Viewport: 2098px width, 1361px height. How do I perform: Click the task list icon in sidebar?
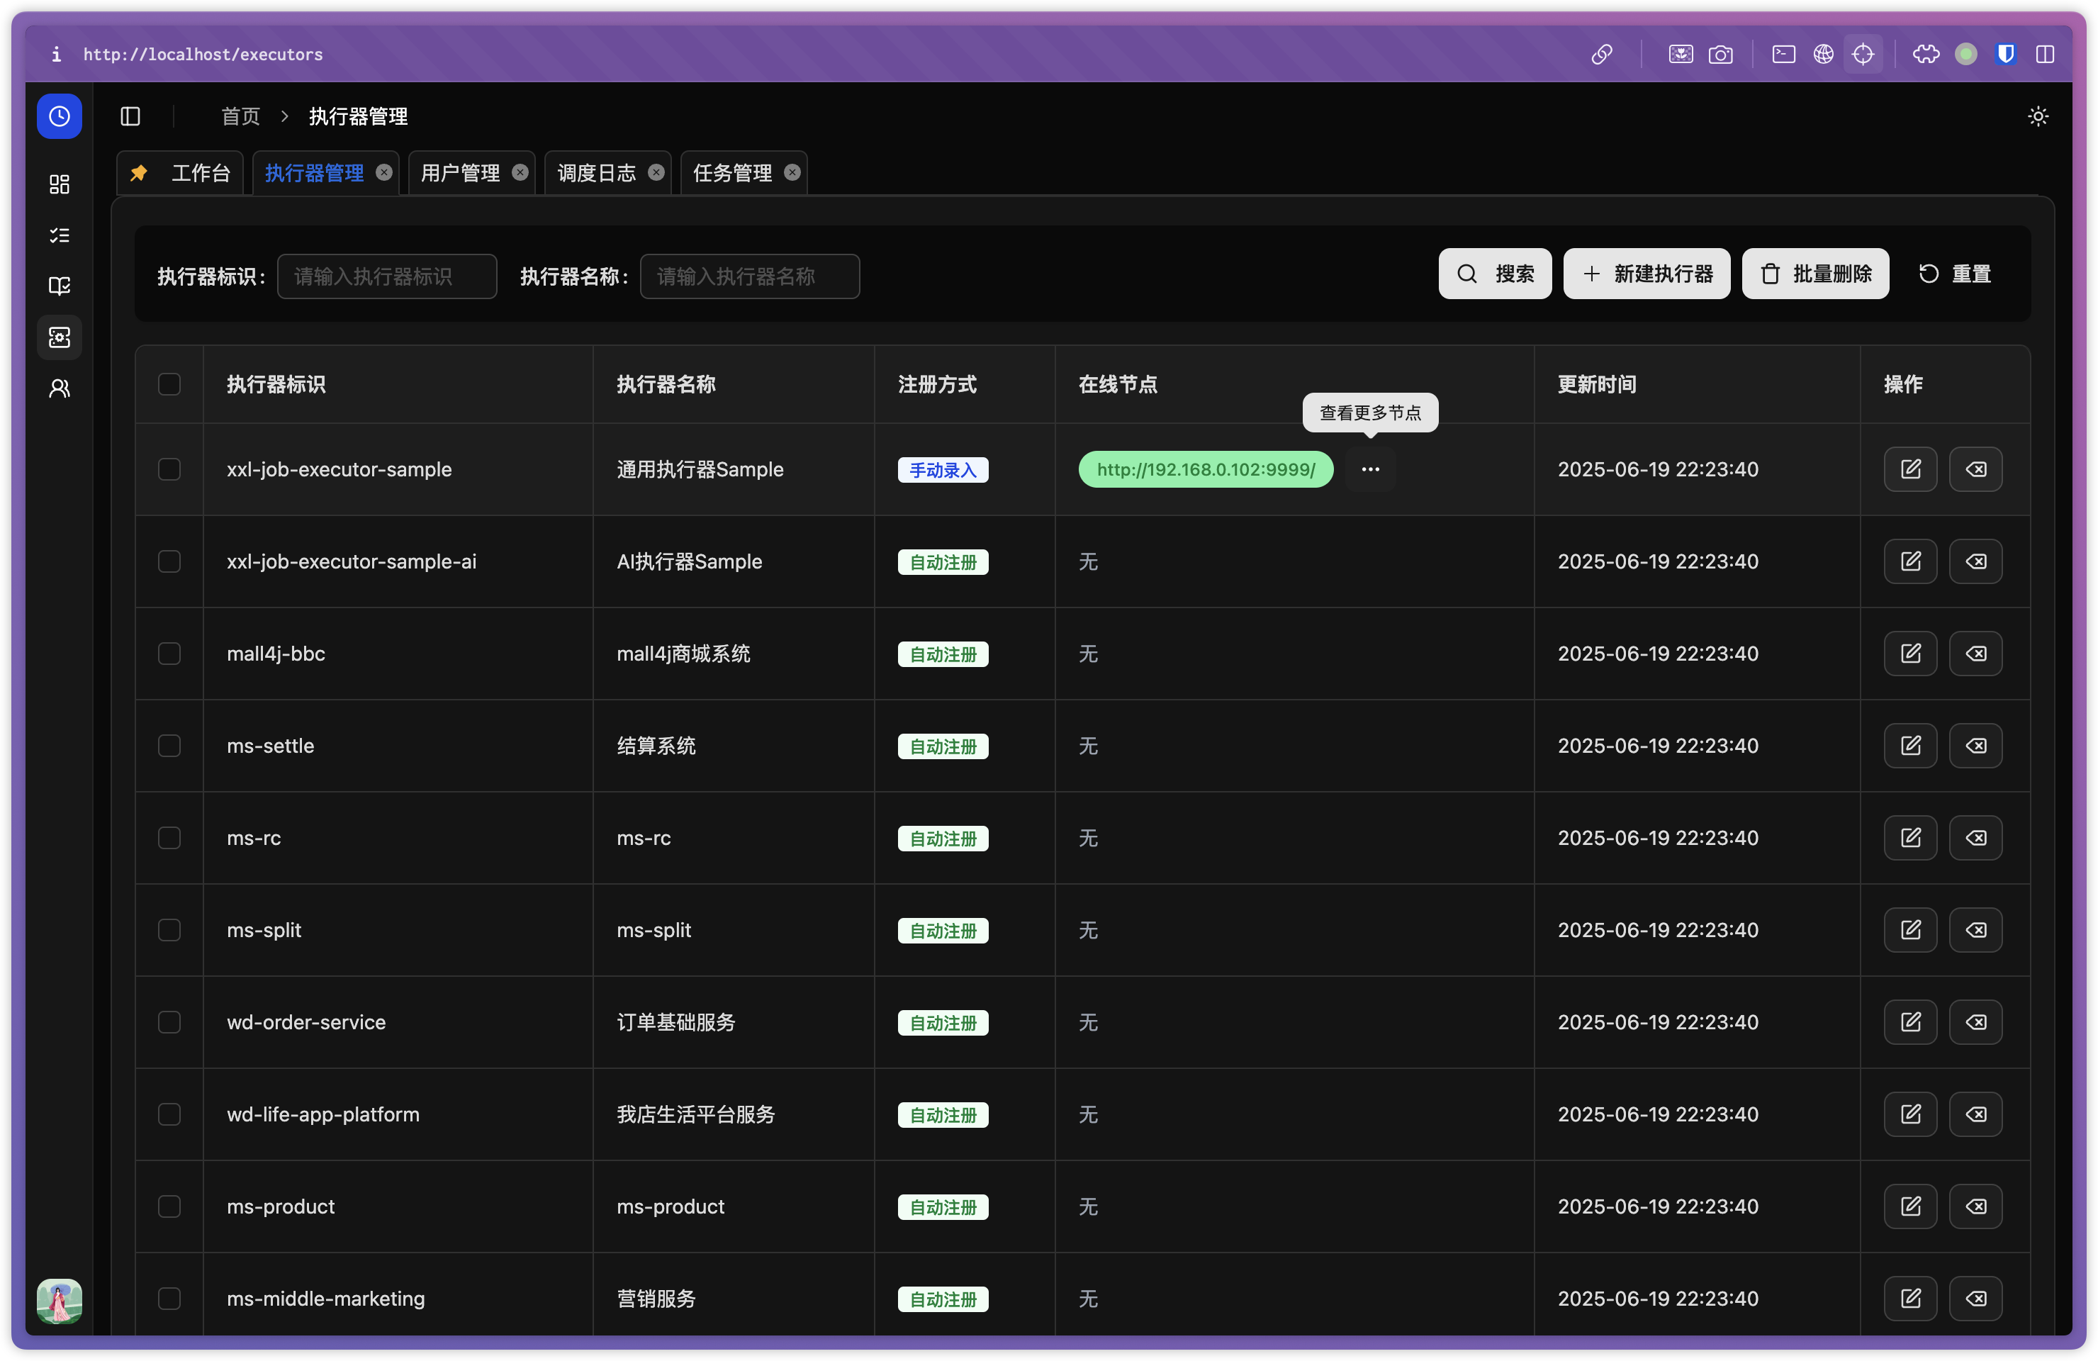59,235
